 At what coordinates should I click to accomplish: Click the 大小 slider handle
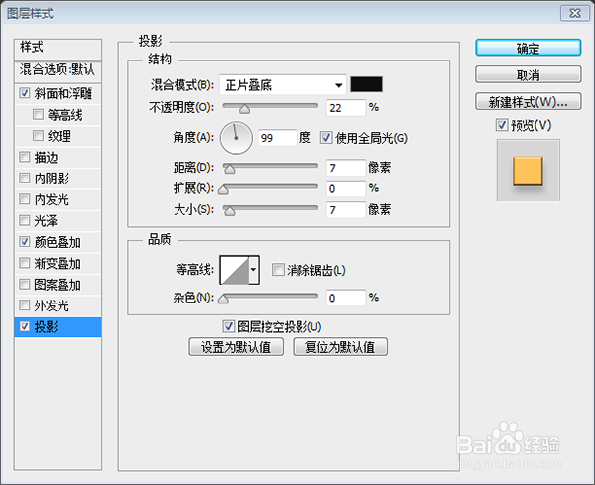click(230, 211)
